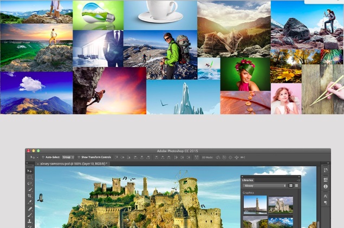The height and width of the screenshot is (228, 344).
Task: Click the Libraries panel tab
Action: pyautogui.click(x=248, y=180)
